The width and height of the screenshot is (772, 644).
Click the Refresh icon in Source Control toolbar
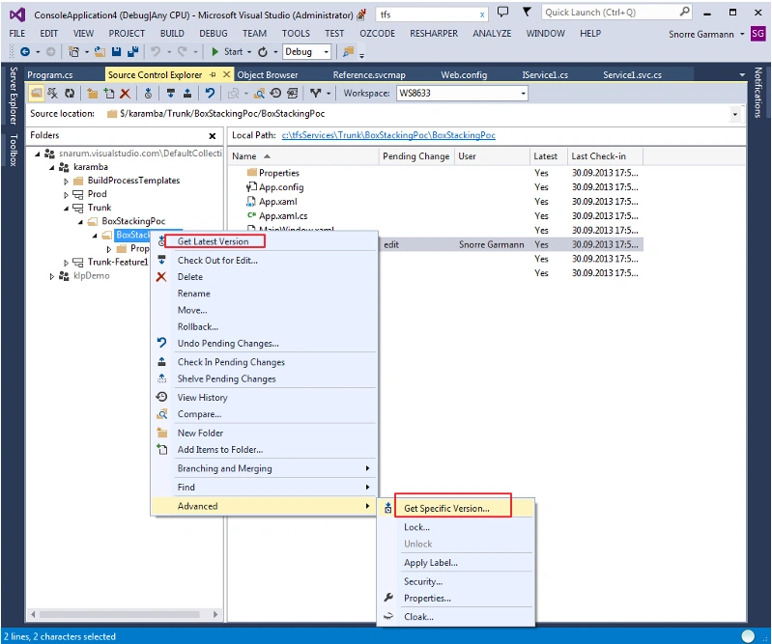click(70, 93)
